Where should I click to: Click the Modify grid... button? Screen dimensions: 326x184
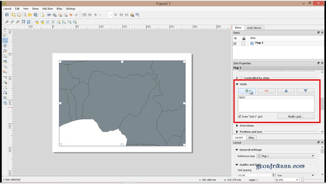pyautogui.click(x=295, y=117)
